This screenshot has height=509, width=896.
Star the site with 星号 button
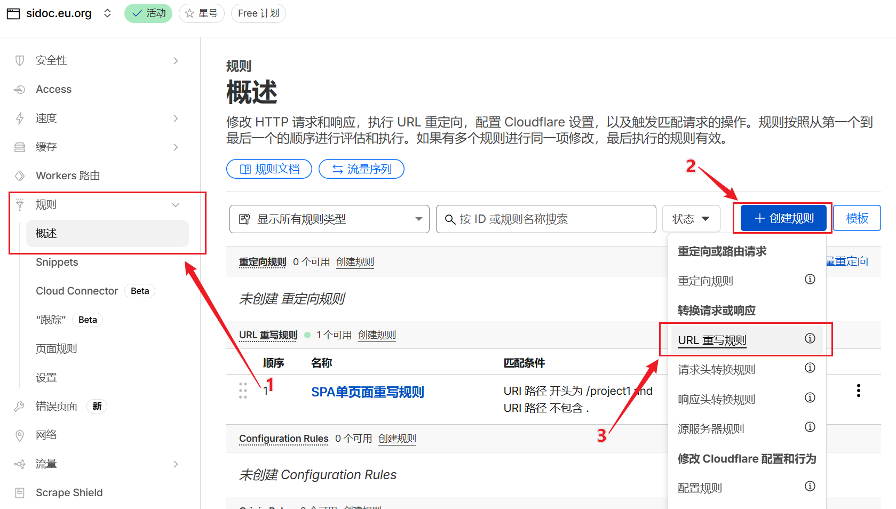pos(201,13)
